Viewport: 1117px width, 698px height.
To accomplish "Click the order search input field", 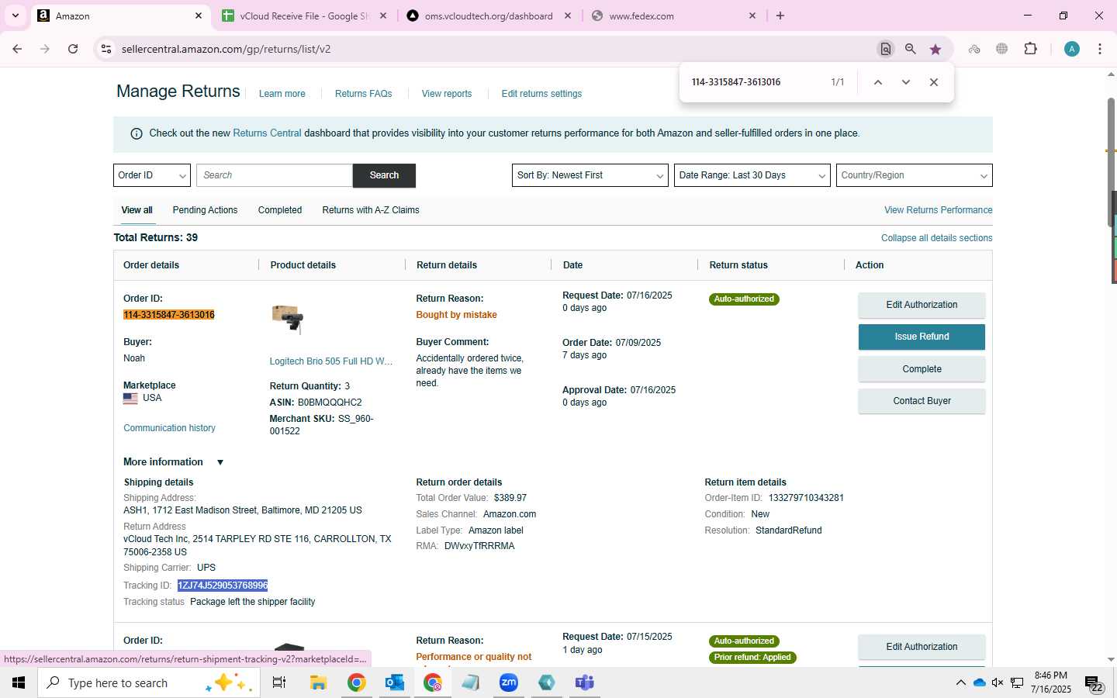I will (x=275, y=175).
